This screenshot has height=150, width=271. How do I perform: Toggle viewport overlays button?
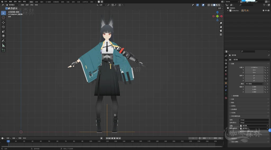coord(203,5)
